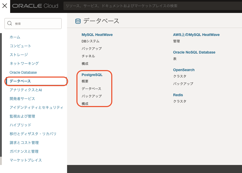Click AWS上のMySQL HeatWave heading link
The height and width of the screenshot is (173, 242).
[x=196, y=35]
